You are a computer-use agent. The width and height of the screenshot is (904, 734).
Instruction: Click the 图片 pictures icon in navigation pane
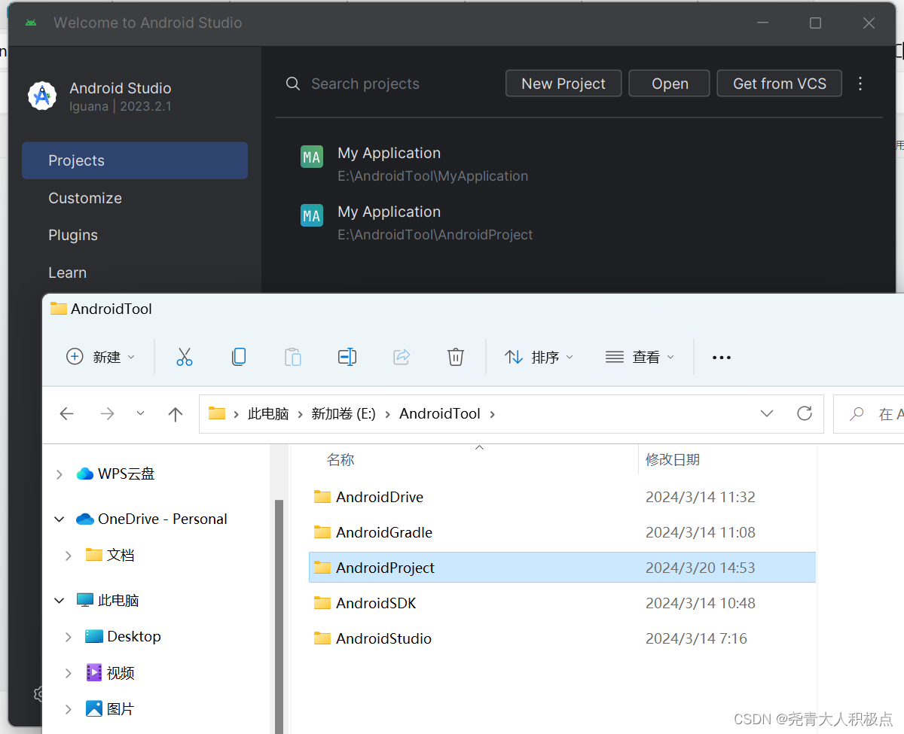(x=94, y=708)
